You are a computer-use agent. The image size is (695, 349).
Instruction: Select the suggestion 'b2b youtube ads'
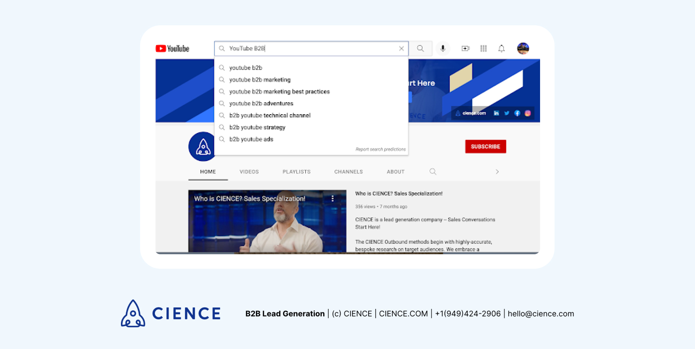pyautogui.click(x=252, y=139)
